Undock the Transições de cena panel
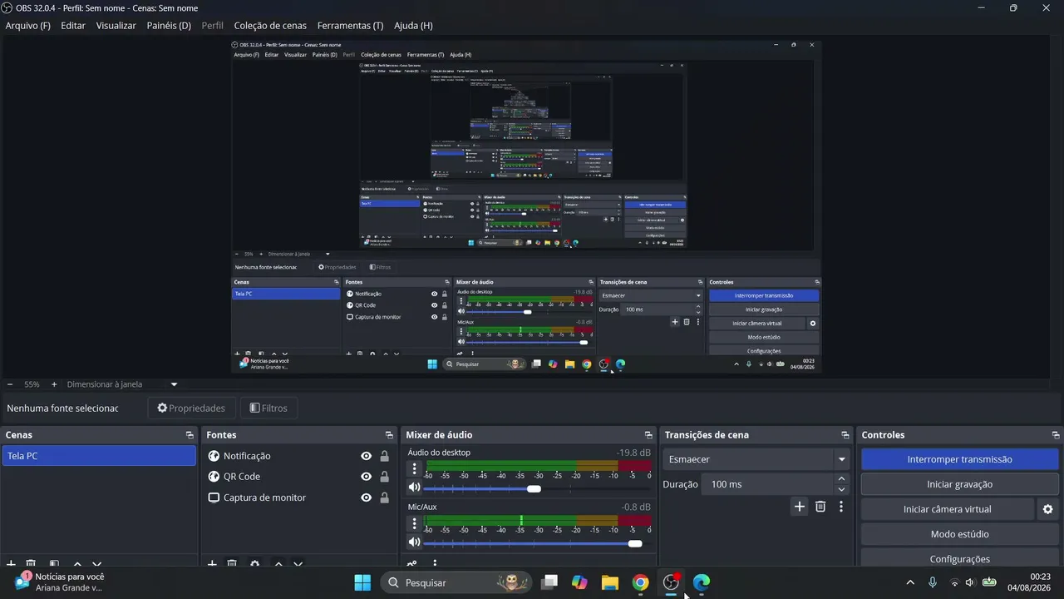Viewport: 1064px width, 599px height. click(x=845, y=435)
